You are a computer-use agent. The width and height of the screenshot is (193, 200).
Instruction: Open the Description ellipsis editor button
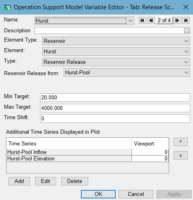(187, 31)
